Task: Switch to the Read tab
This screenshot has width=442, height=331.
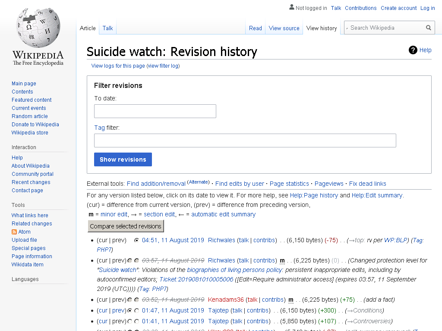Action: pos(256,28)
